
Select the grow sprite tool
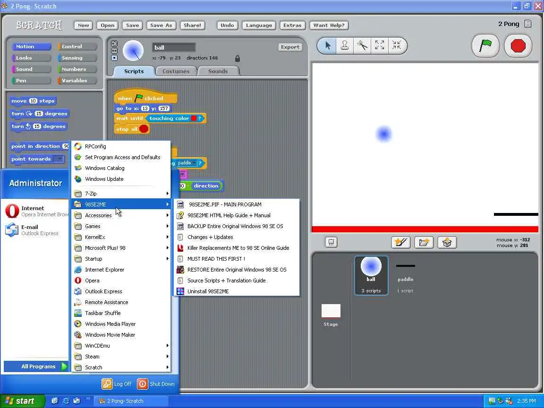pos(380,45)
